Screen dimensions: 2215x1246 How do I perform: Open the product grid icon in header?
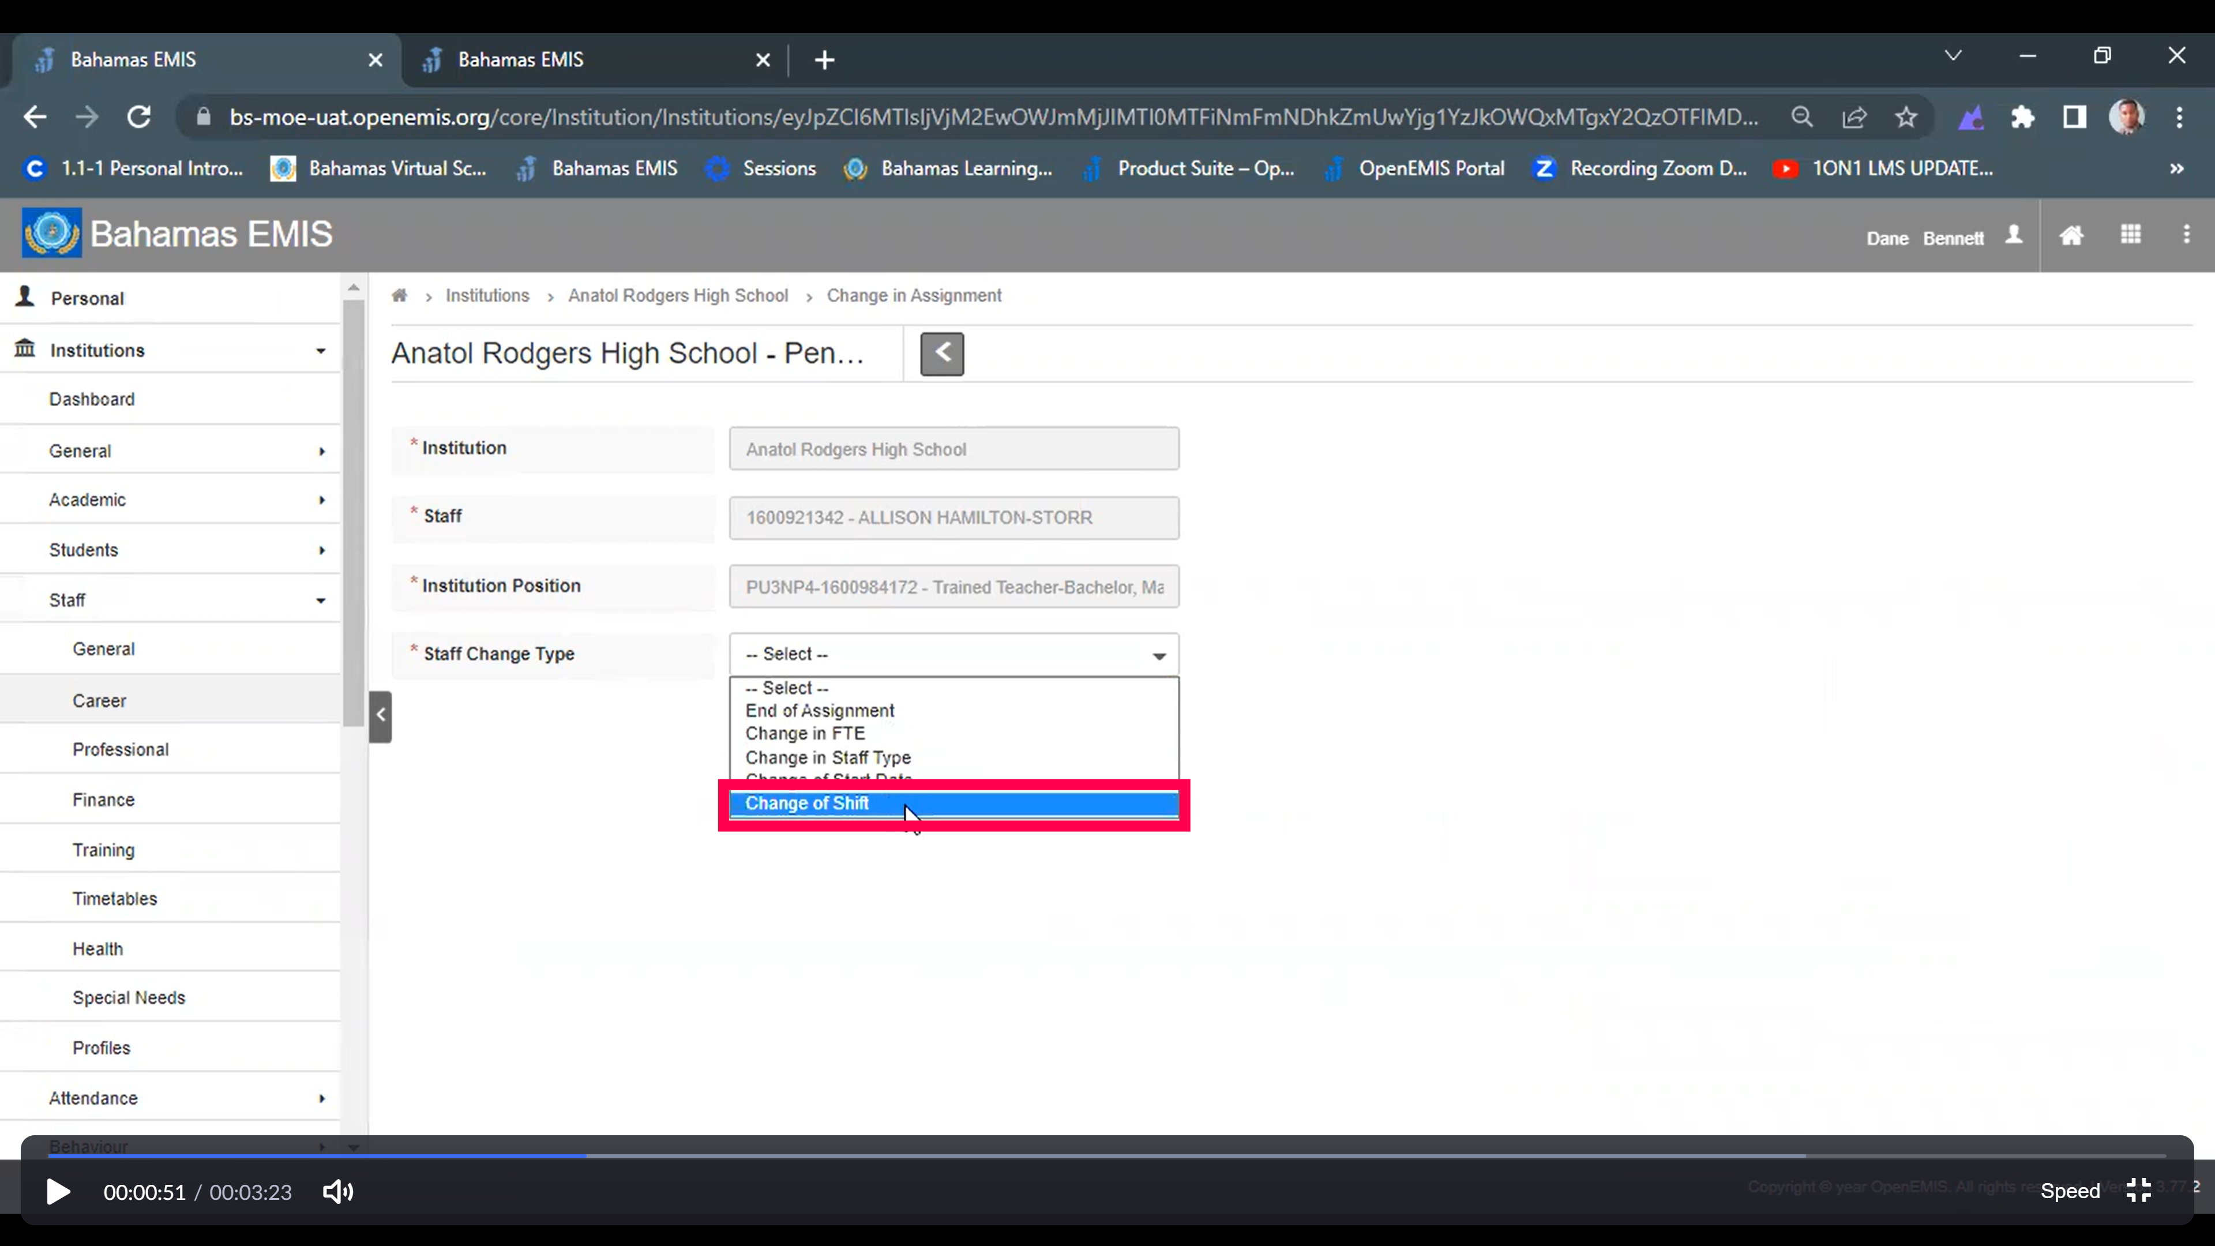click(2131, 235)
